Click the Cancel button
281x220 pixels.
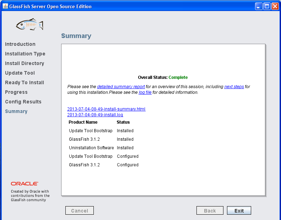(79, 210)
